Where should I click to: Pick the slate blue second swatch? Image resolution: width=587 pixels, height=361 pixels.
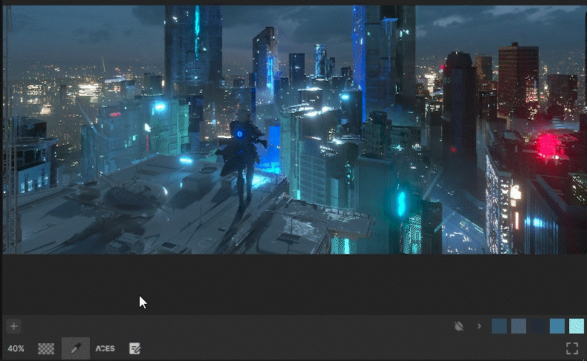(519, 326)
